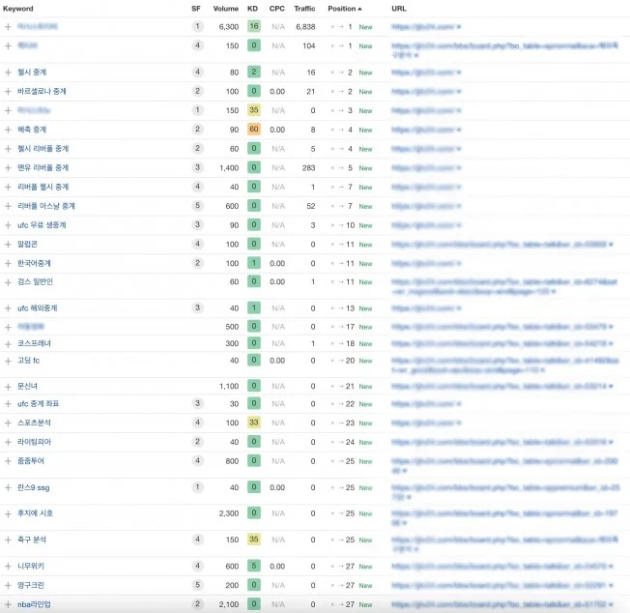The width and height of the screenshot is (630, 613).
Task: Open URL dropdown arrow in nba라인업 row
Action: coord(611,604)
